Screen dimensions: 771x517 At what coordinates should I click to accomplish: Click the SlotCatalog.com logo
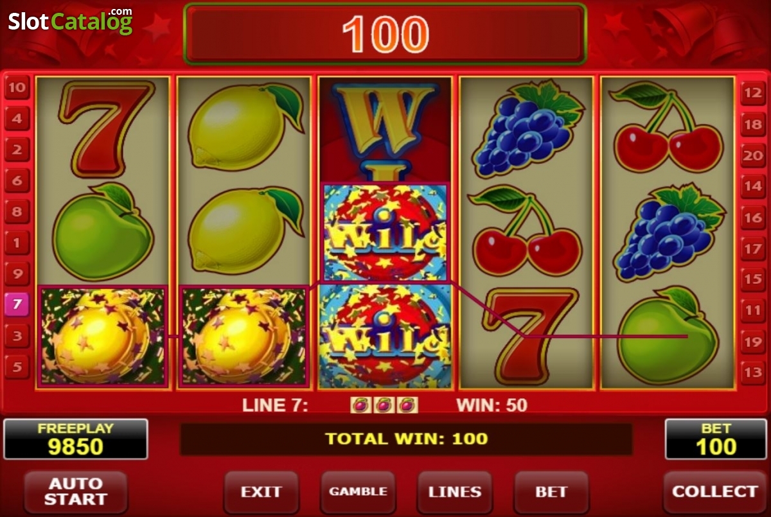coord(71,21)
